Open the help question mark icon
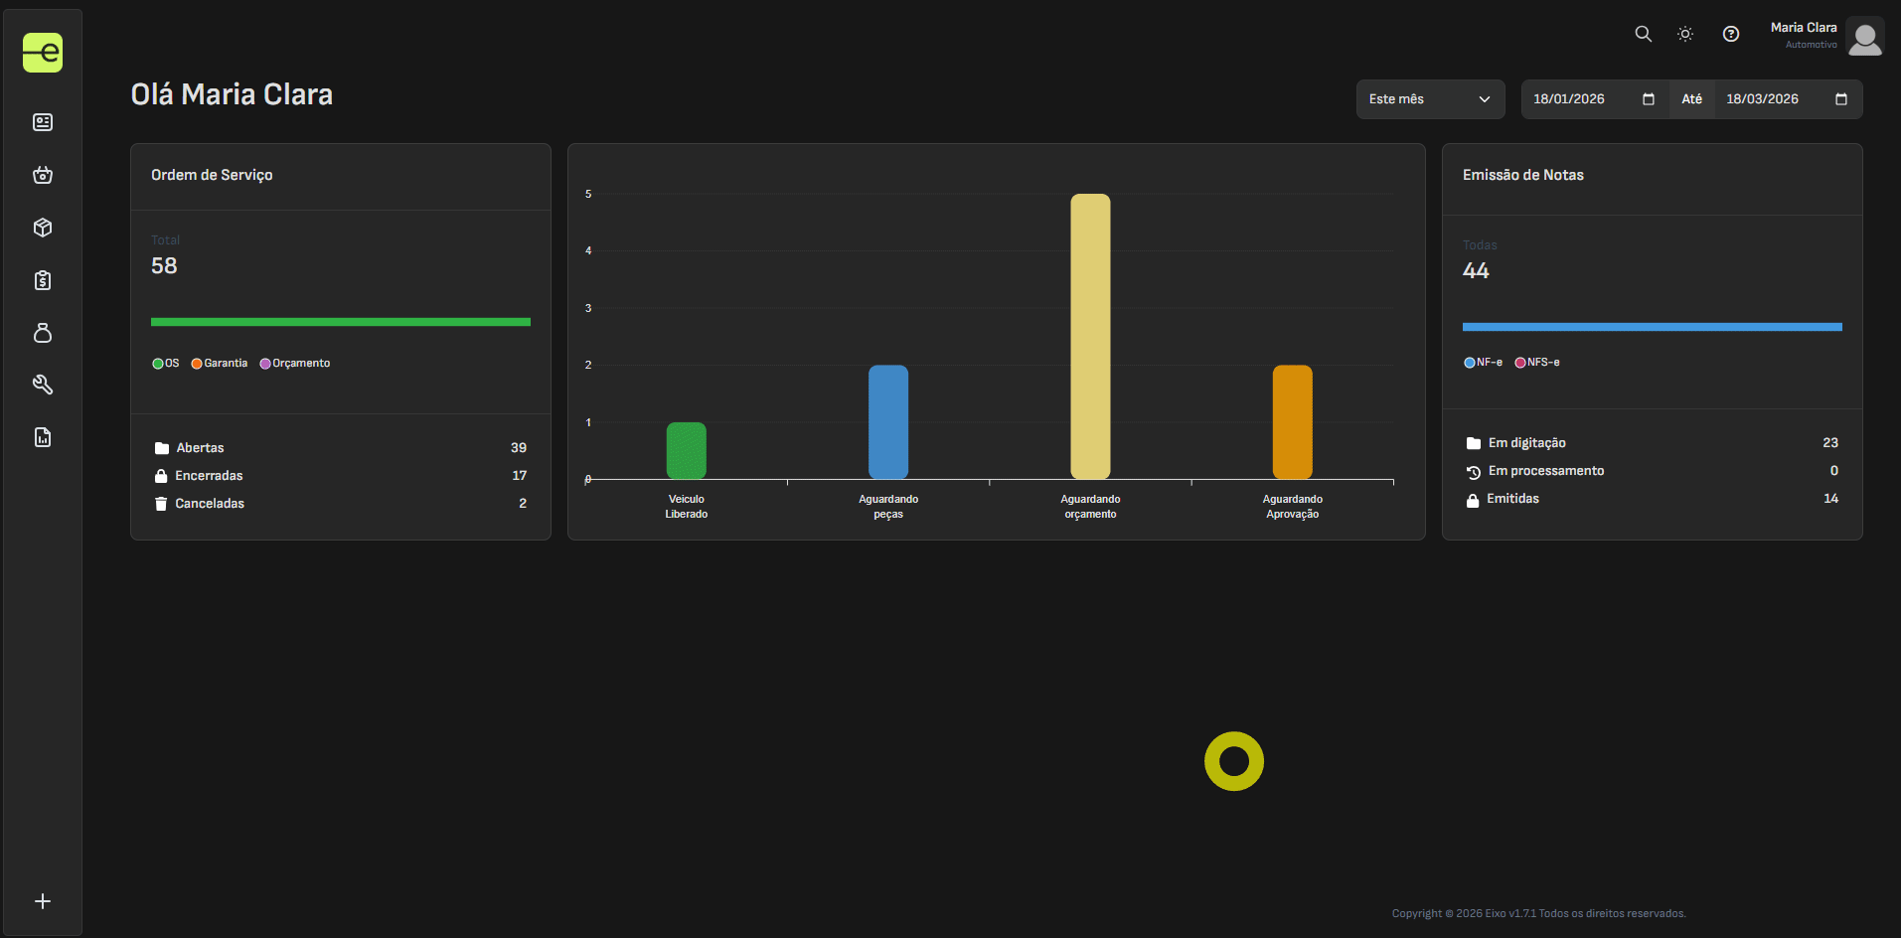Viewport: 1901px width, 938px height. pos(1730,34)
